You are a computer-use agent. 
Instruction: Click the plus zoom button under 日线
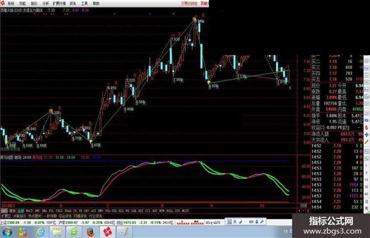pyautogui.click(x=299, y=211)
